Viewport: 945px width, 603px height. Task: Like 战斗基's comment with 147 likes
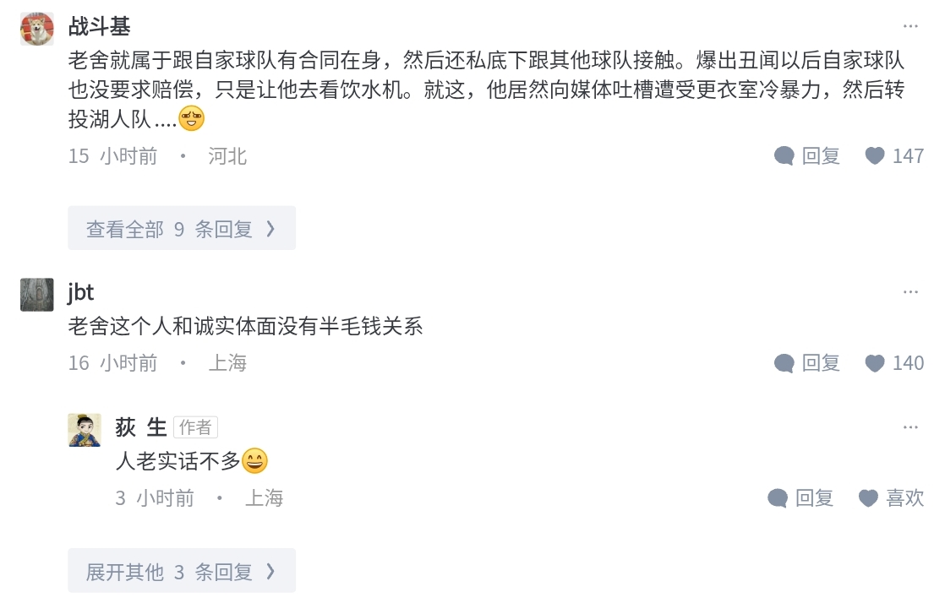click(875, 156)
